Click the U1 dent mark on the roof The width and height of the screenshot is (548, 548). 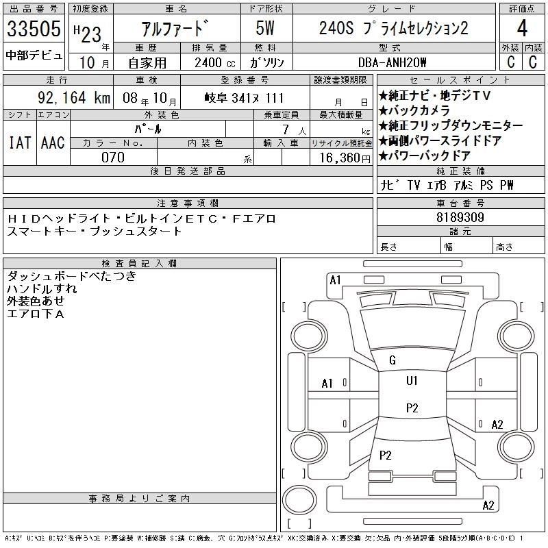pyautogui.click(x=412, y=381)
